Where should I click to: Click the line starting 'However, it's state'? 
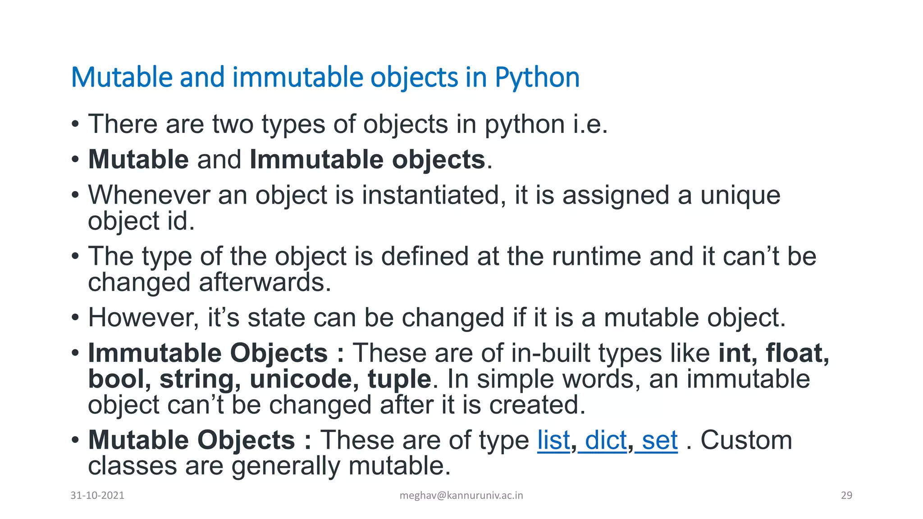[x=437, y=318]
